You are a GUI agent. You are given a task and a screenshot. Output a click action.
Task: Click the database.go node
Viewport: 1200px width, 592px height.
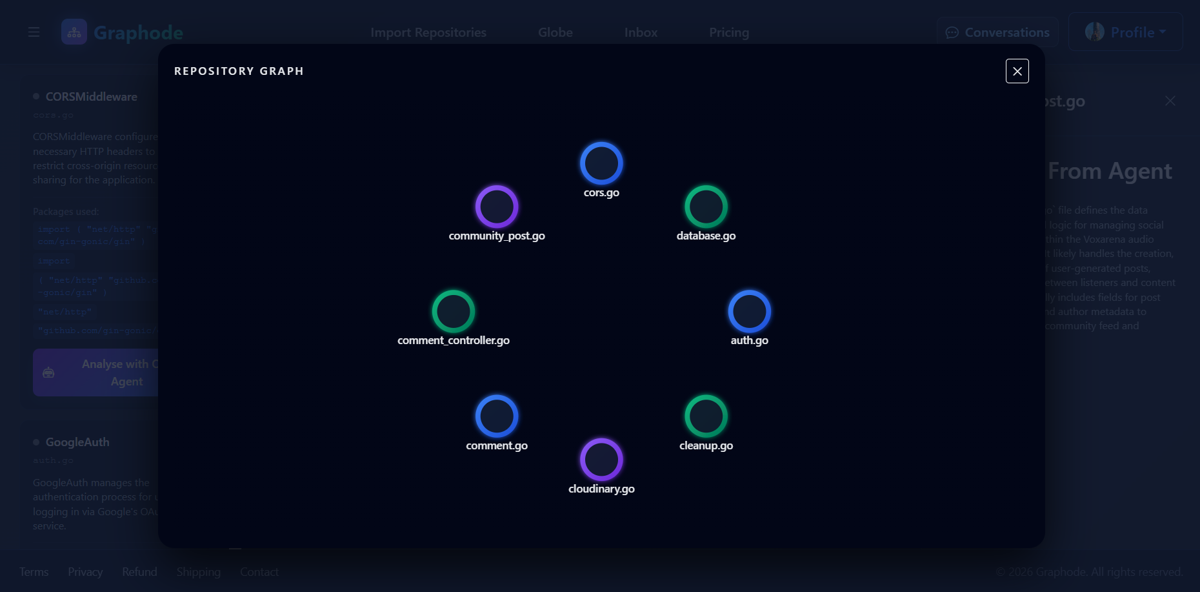pos(706,207)
